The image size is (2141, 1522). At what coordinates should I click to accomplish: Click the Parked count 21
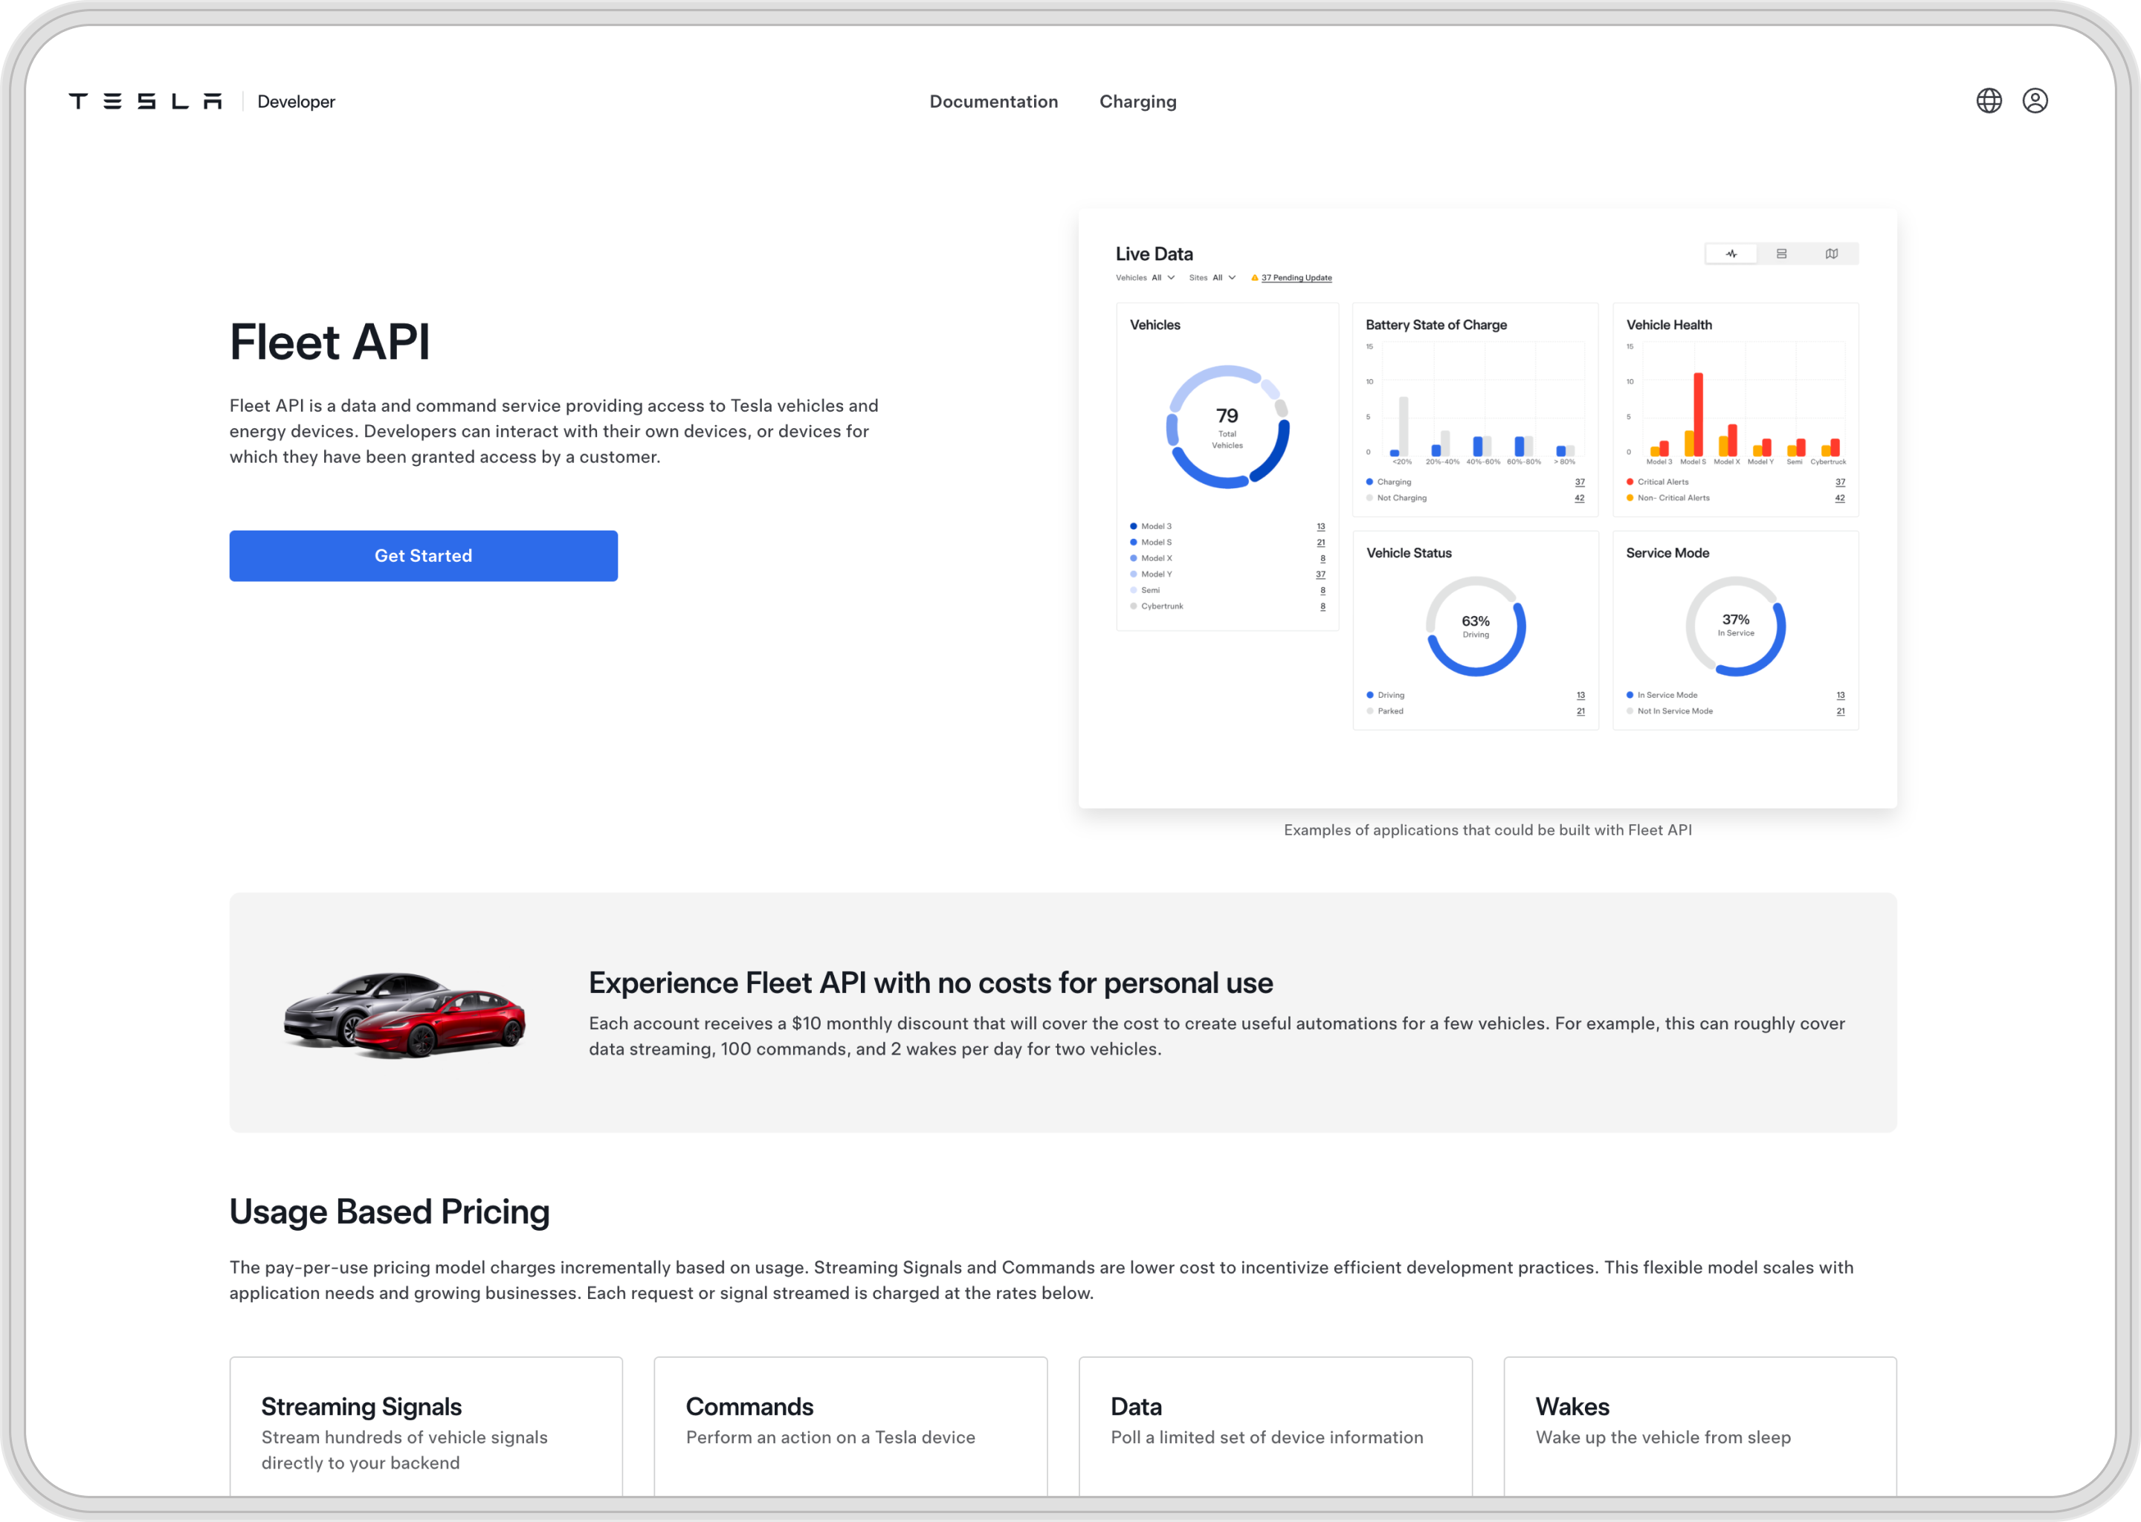click(1580, 711)
